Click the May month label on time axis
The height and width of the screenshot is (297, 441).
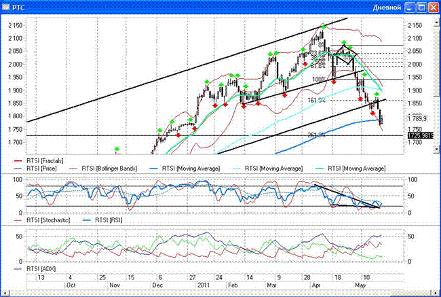tap(360, 285)
